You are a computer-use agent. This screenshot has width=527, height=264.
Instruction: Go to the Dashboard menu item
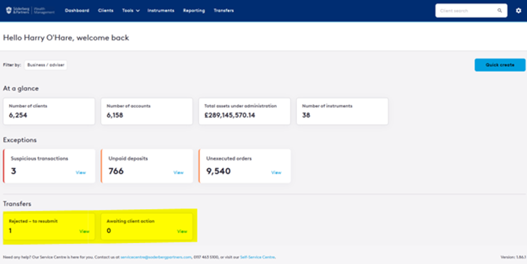click(77, 11)
